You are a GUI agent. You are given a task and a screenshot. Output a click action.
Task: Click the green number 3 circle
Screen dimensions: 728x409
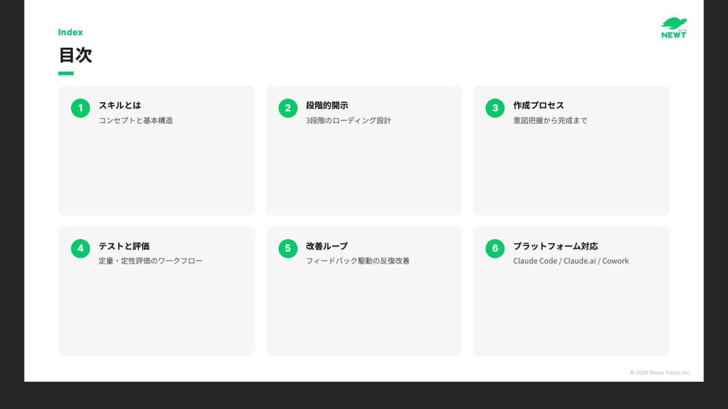pyautogui.click(x=495, y=108)
